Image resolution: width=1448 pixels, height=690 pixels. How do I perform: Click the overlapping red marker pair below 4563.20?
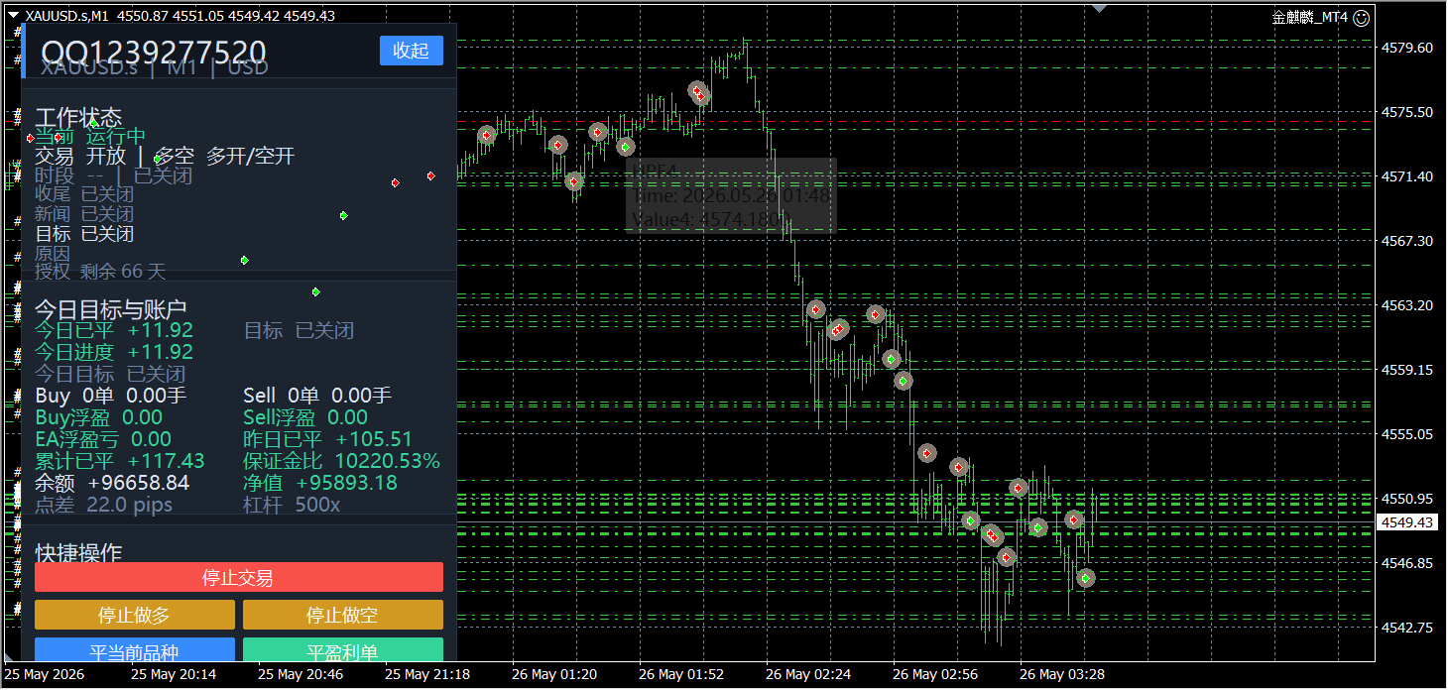click(838, 329)
